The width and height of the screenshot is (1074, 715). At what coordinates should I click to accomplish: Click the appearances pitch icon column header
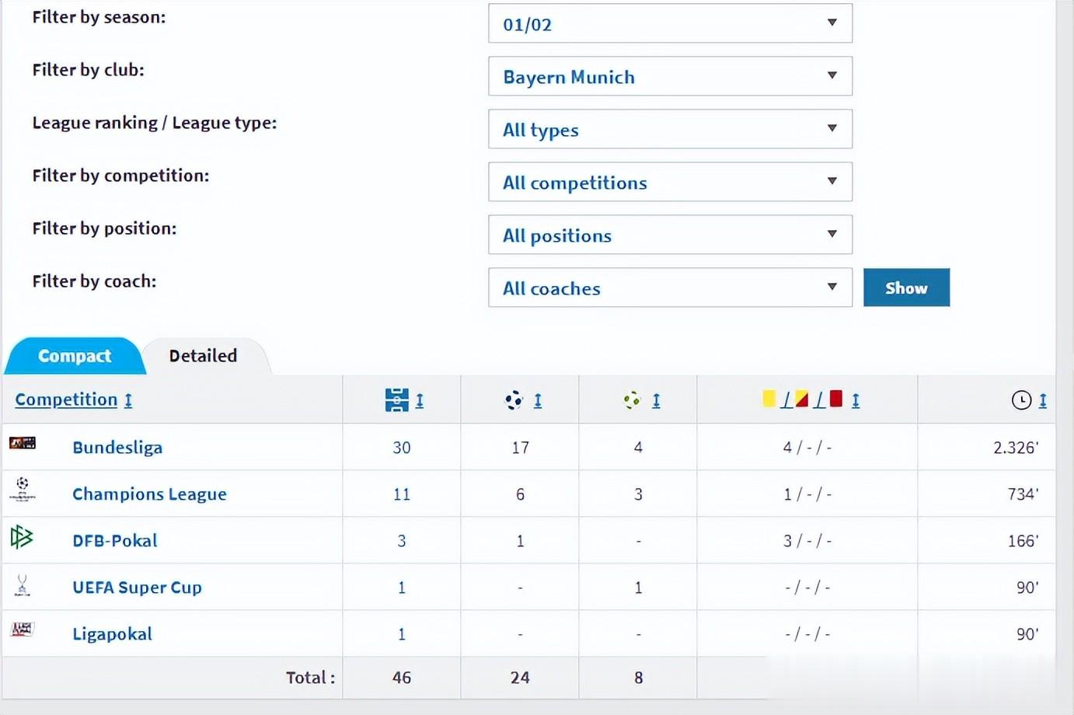coord(396,400)
